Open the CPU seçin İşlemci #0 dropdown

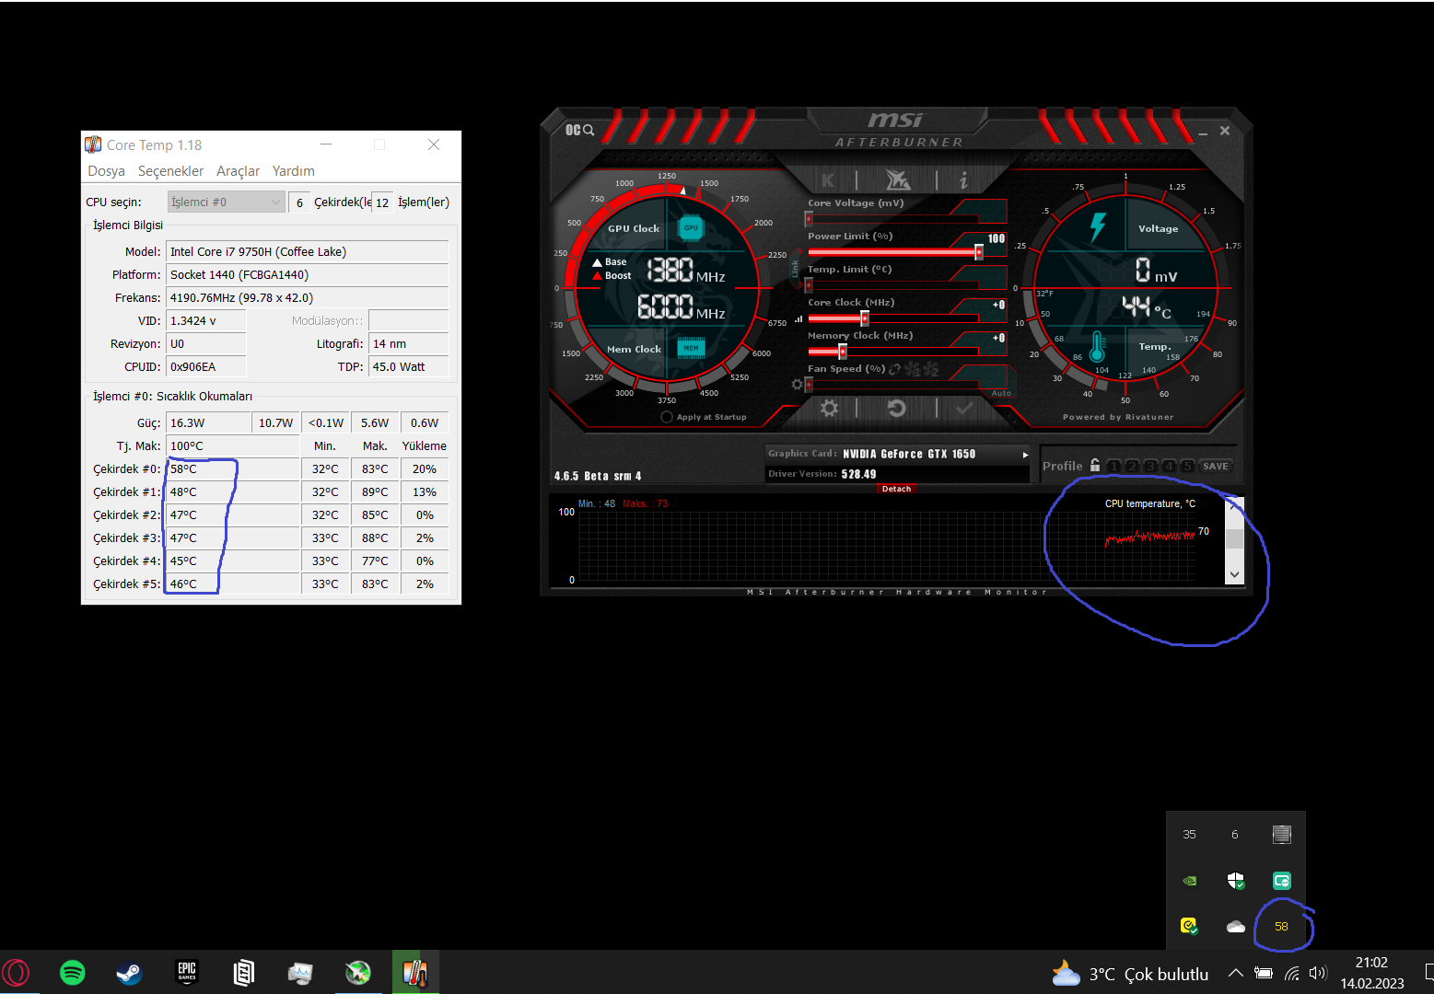click(226, 202)
